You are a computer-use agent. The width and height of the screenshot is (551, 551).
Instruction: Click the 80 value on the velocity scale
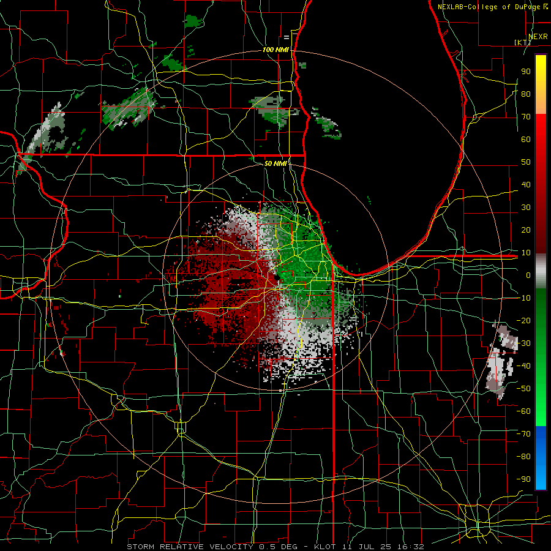pos(526,94)
